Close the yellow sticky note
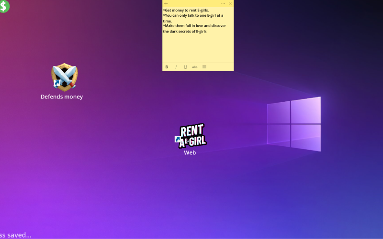383x239 pixels. [230, 3]
